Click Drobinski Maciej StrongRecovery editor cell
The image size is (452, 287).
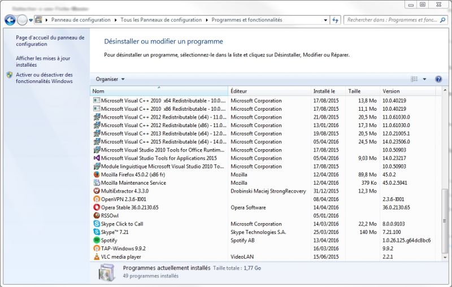tap(268, 191)
